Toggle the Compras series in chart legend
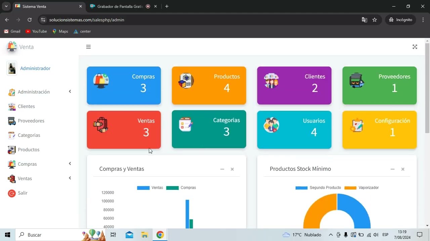Viewport: 430px width, 241px height. click(x=181, y=188)
